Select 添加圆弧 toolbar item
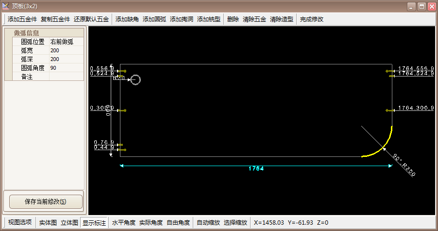The image size is (438, 231). [x=154, y=19]
